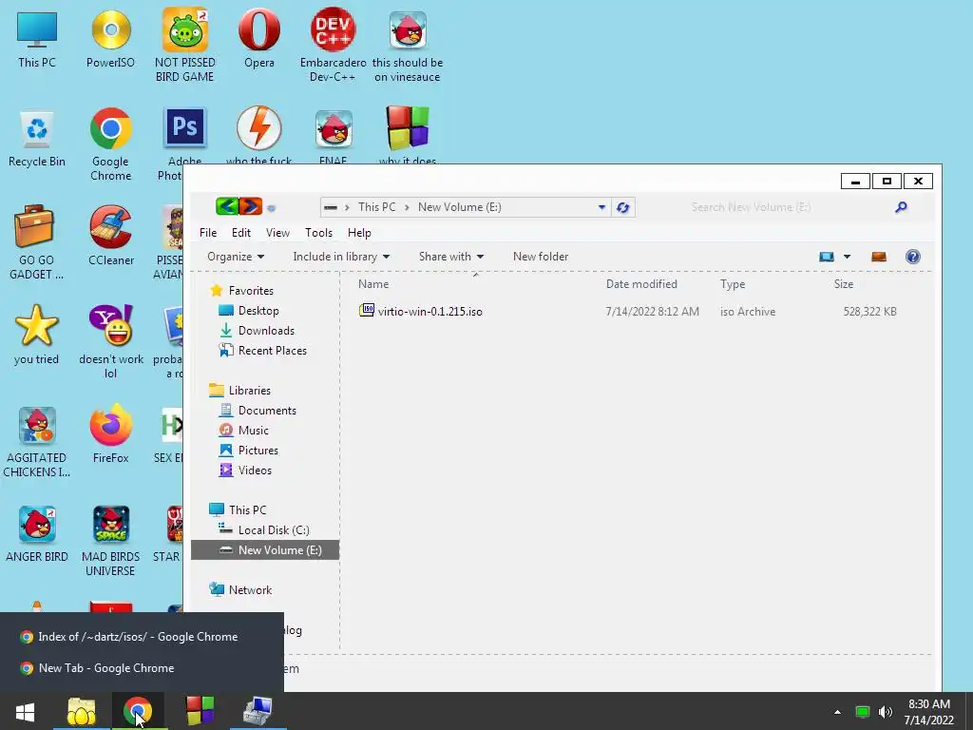The height and width of the screenshot is (730, 973).
Task: Open MAD BIRDS UNIVERSE icon
Action: 110,540
